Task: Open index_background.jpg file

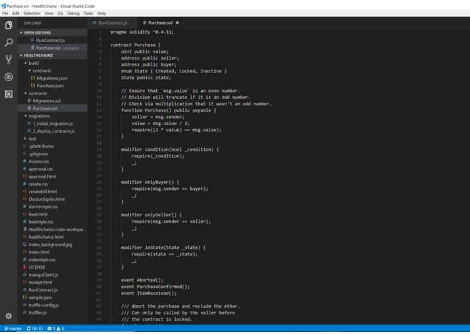Action: [x=53, y=245]
